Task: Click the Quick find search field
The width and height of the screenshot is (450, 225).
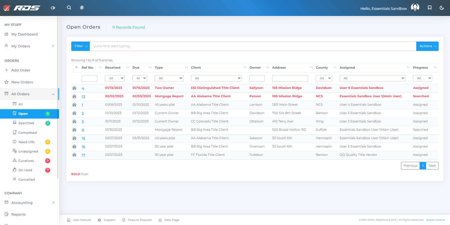Action: [253, 46]
